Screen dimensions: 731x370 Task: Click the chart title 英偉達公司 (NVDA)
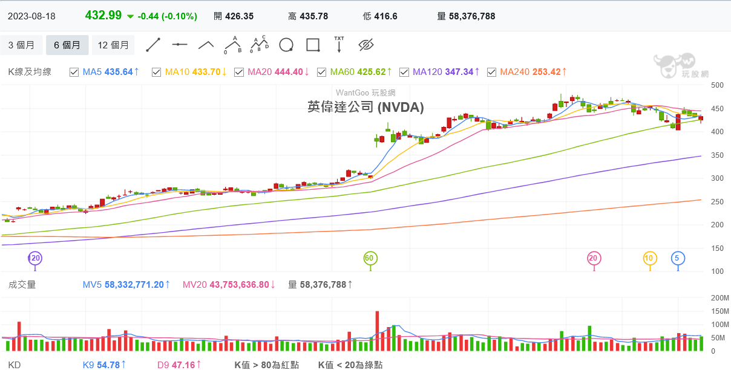tap(365, 108)
